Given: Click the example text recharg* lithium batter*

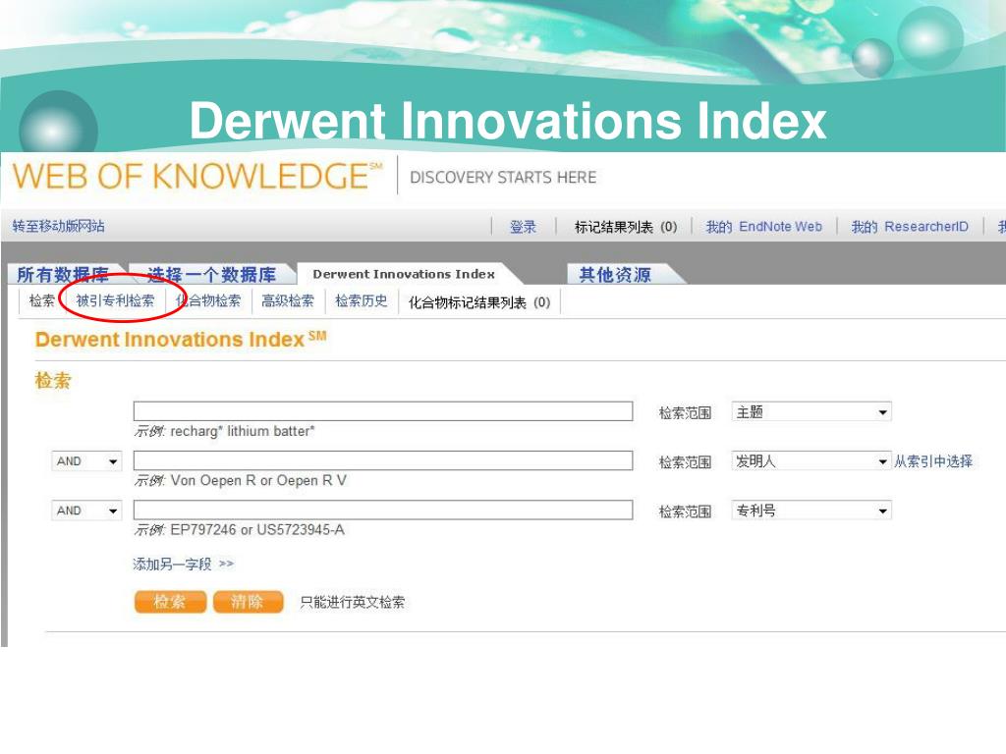Looking at the screenshot, I should click(x=243, y=432).
